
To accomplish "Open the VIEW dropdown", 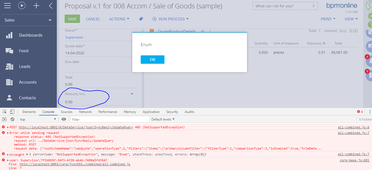I will tap(351, 19).
